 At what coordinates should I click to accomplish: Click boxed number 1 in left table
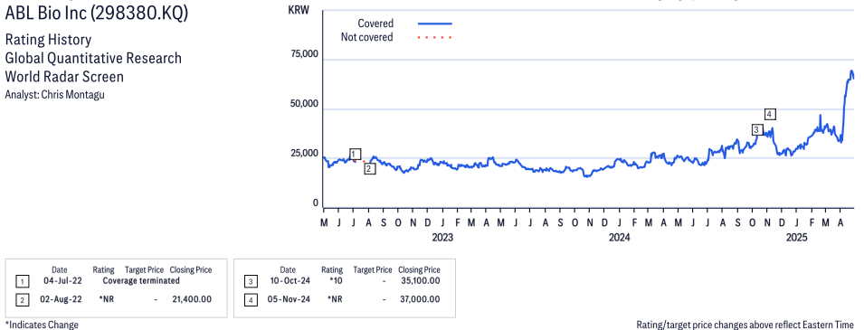point(22,281)
